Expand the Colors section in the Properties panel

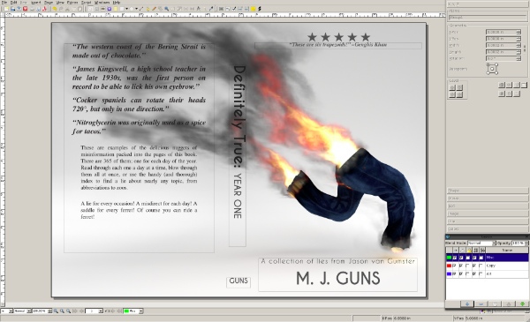[x=487, y=228]
